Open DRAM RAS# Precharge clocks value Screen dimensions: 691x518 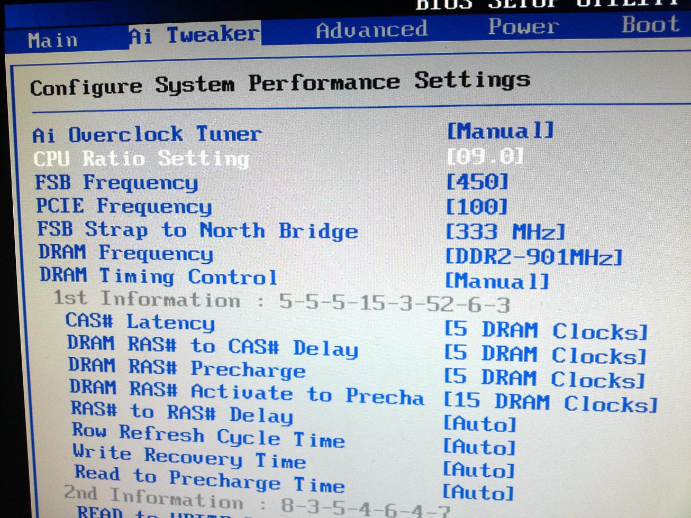544,378
